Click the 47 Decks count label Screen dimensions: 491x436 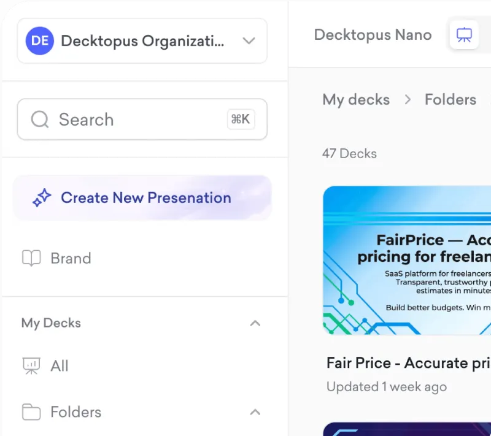coord(349,153)
